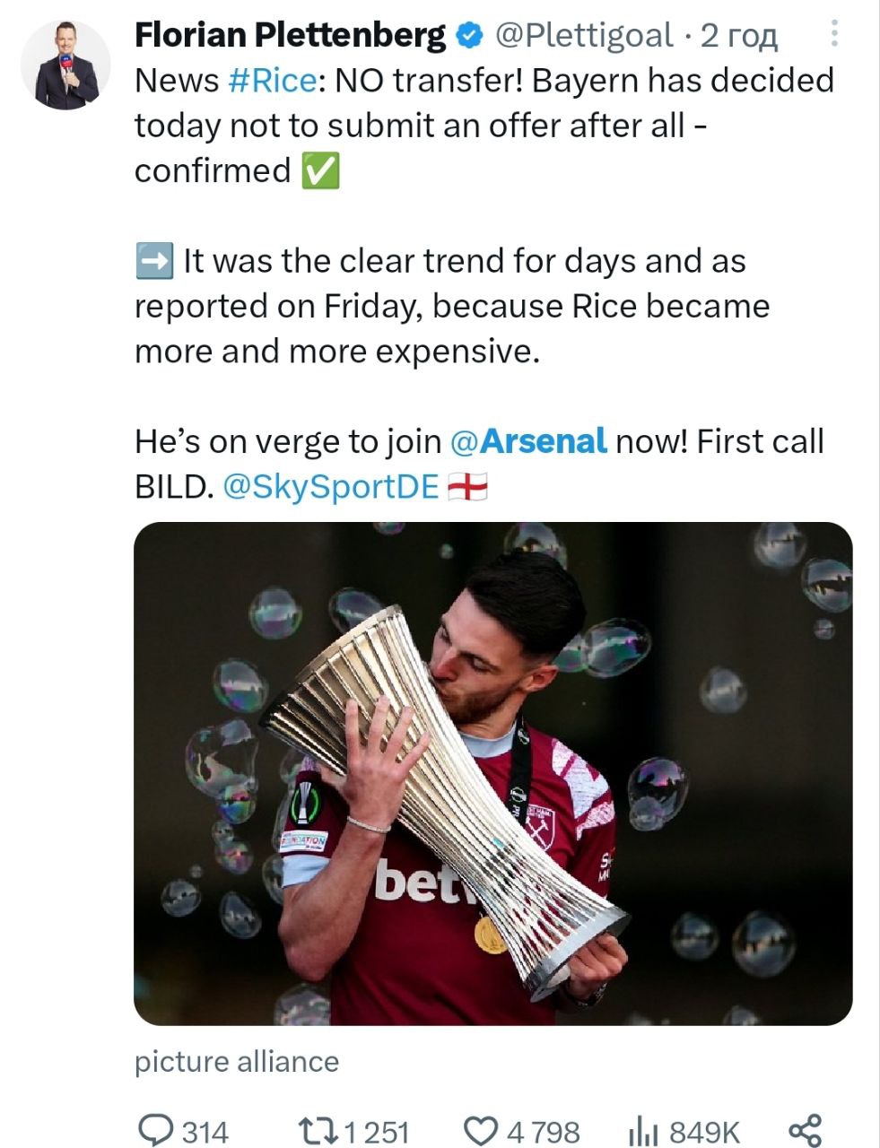Screen dimensions: 880x1148
Task: Click the "picture alliance" image credit
Action: [237, 1062]
